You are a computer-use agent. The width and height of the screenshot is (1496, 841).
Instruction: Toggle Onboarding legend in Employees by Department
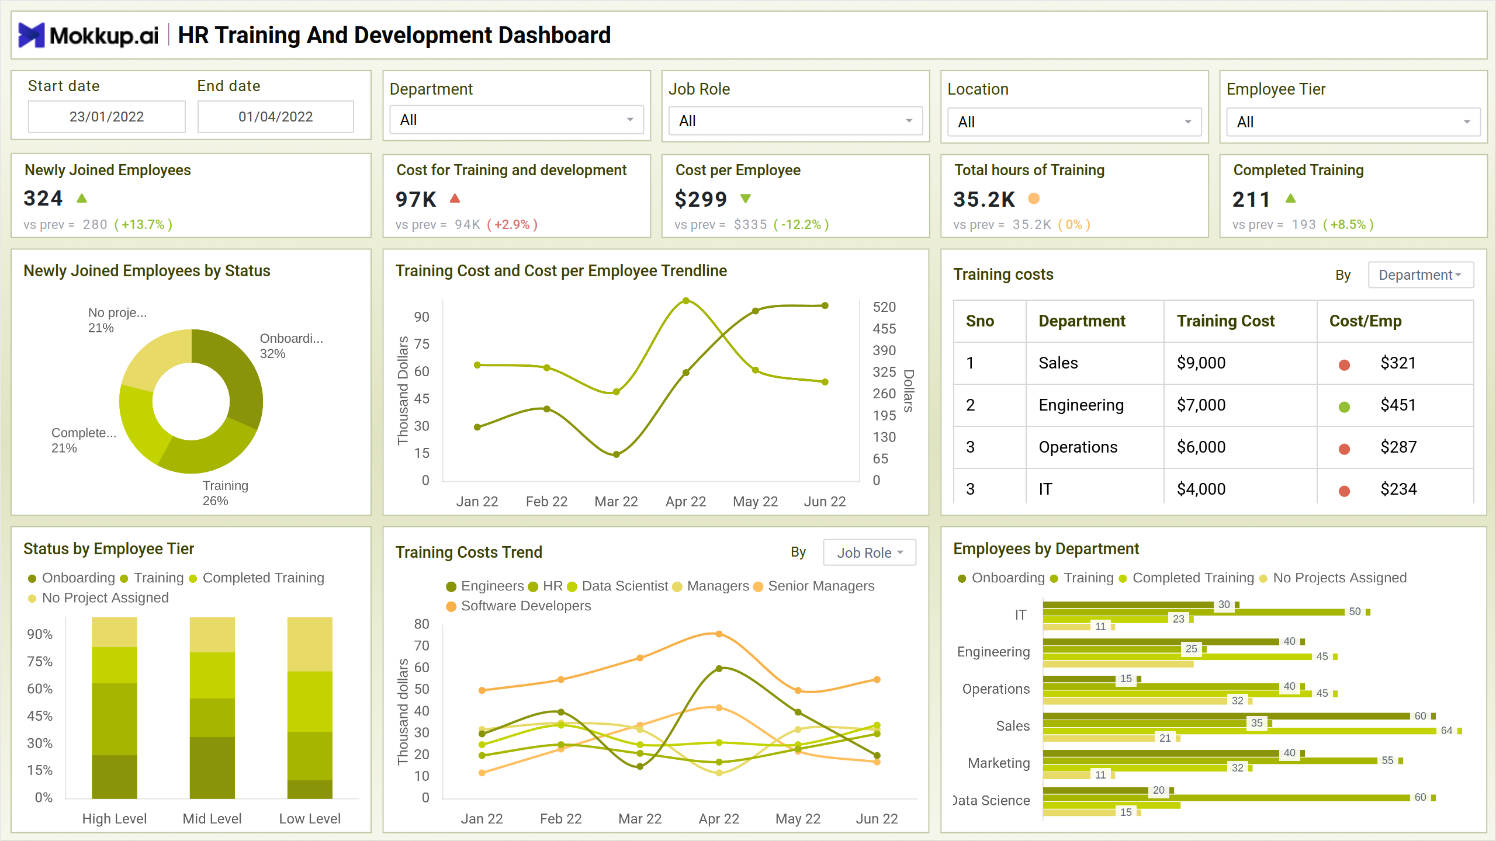(x=1001, y=578)
